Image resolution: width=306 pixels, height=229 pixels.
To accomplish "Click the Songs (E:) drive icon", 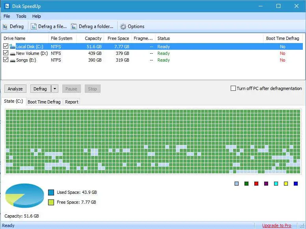I will (x=13, y=60).
